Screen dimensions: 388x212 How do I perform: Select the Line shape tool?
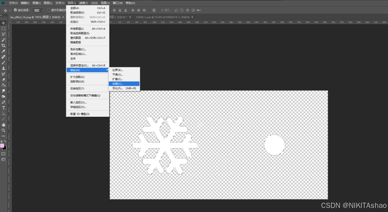click(3, 119)
